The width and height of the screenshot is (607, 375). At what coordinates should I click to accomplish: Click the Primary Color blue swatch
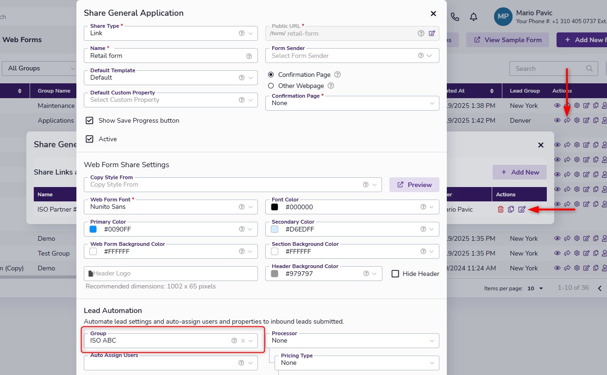pyautogui.click(x=93, y=229)
